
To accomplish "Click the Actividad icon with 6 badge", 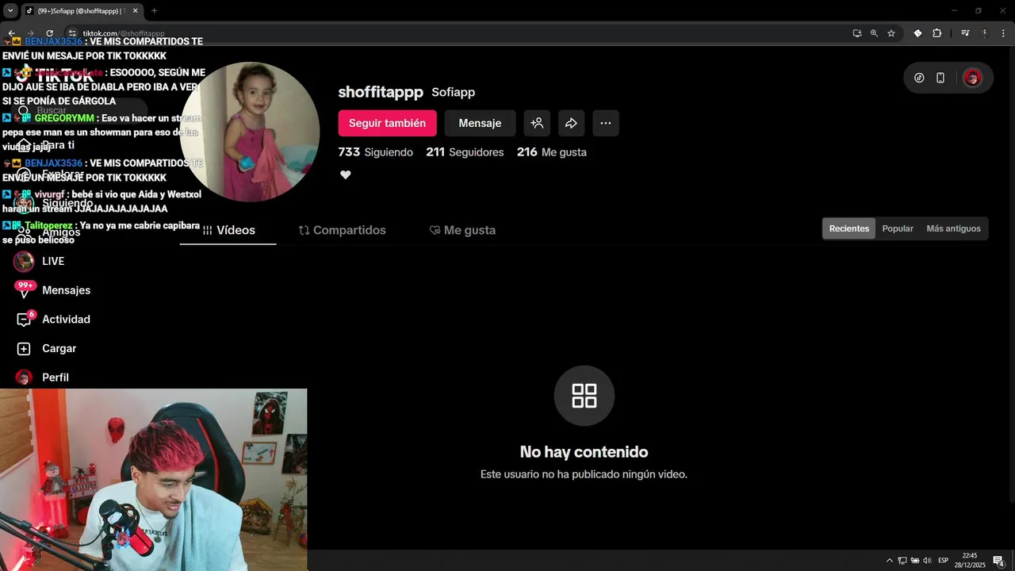I will click(x=25, y=319).
